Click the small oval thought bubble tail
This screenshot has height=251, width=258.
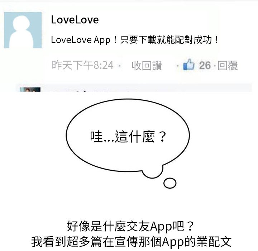coord(170,183)
